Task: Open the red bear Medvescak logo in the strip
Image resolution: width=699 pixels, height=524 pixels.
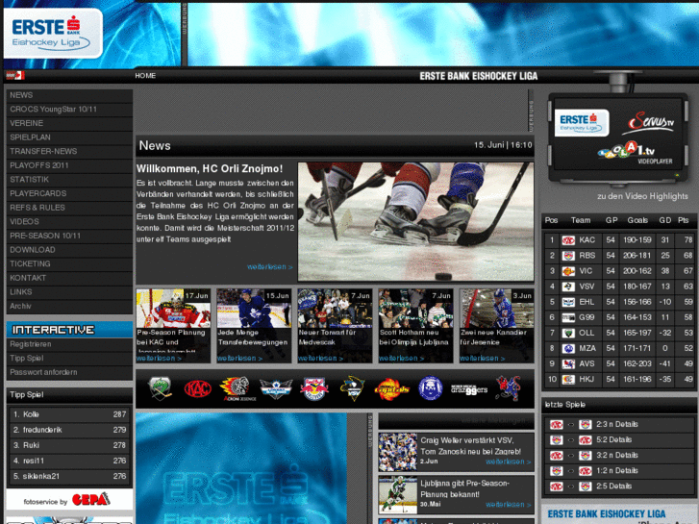Action: point(509,388)
